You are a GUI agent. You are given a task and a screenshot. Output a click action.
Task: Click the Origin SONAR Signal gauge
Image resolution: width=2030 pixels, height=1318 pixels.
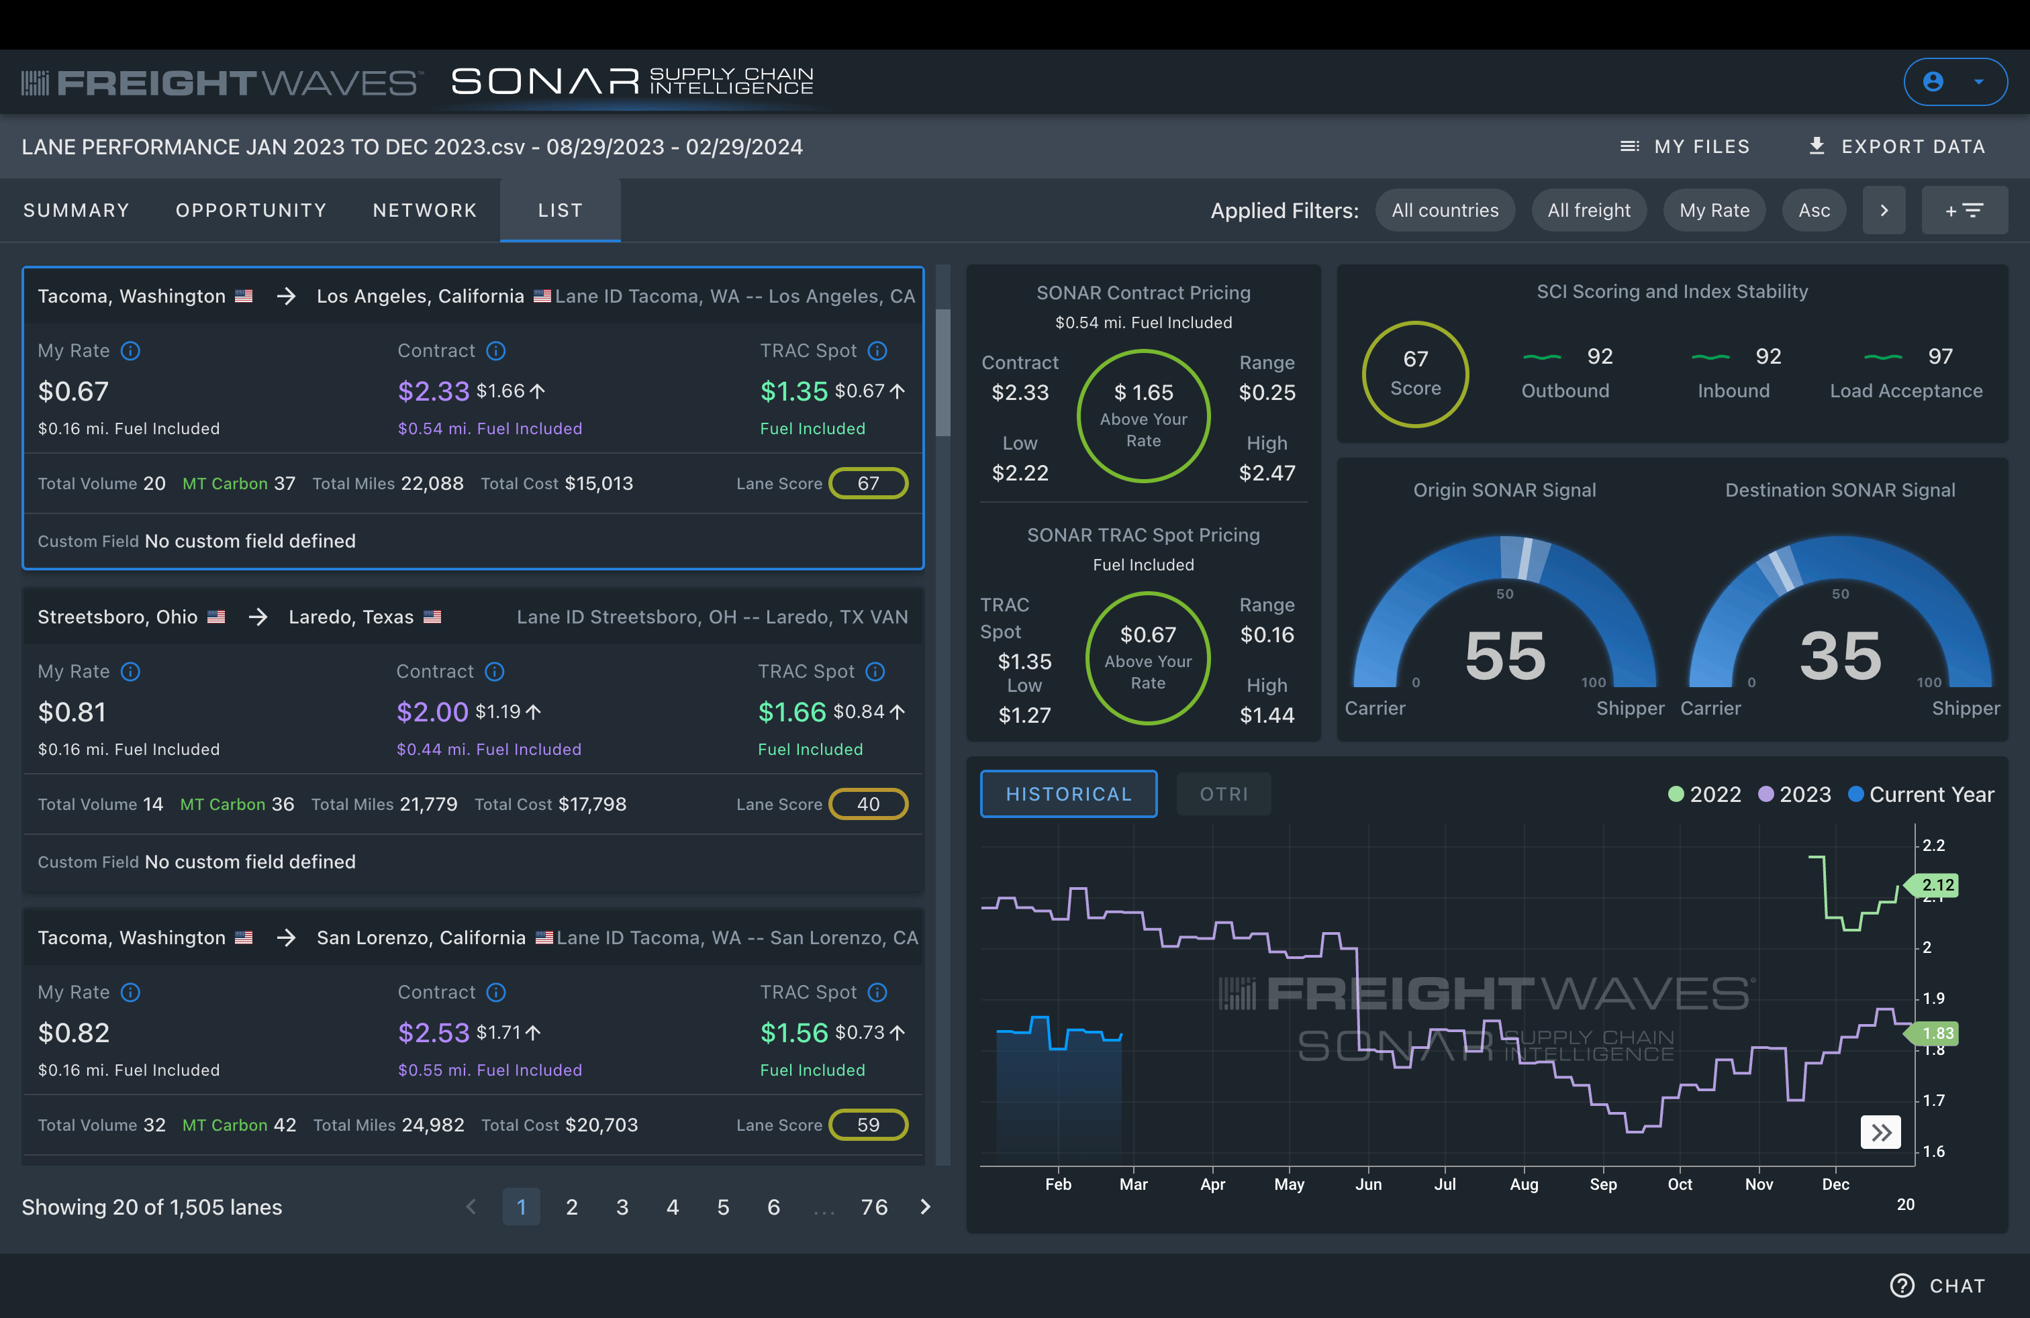tap(1504, 612)
